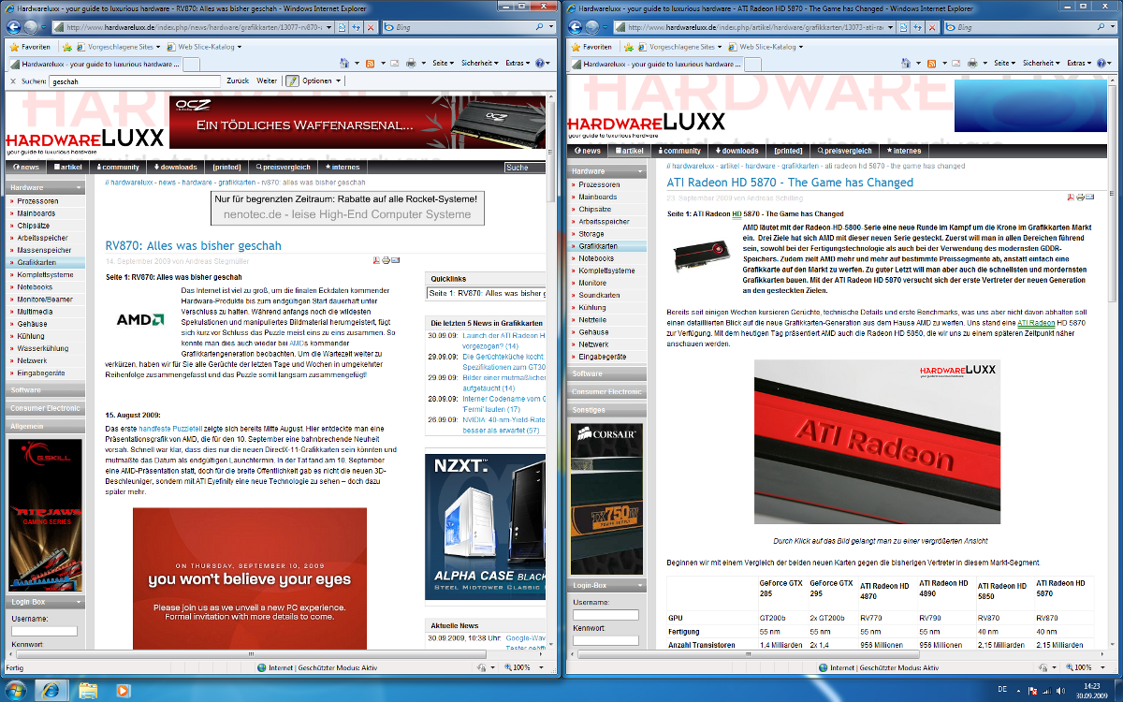Click Bing search magnifier in left window
The image size is (1123, 702).
540,28
